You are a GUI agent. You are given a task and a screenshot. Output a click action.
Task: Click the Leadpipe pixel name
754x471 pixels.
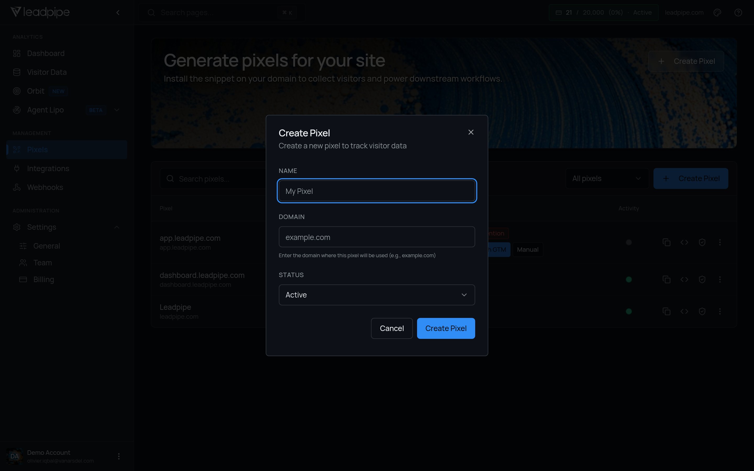(175, 307)
